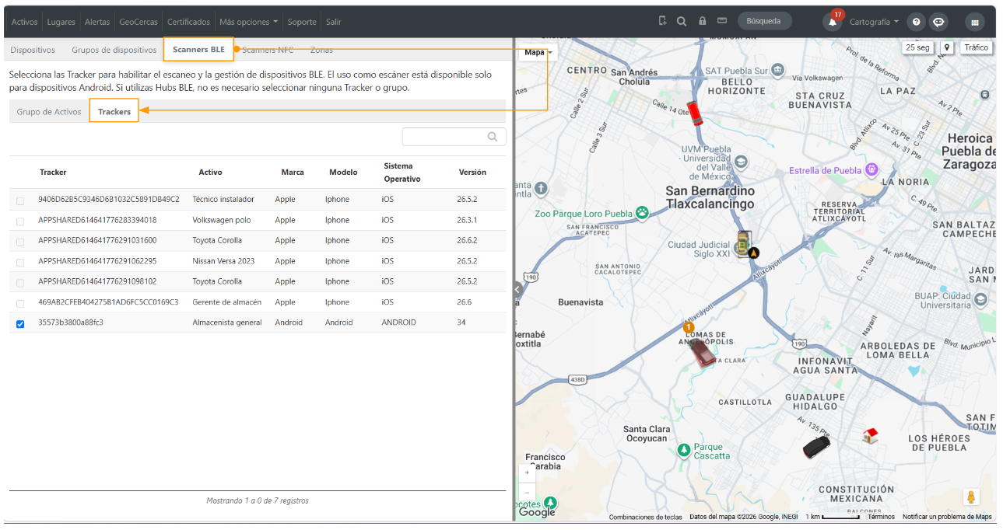Click the magnifier icon in table search box

[493, 137]
